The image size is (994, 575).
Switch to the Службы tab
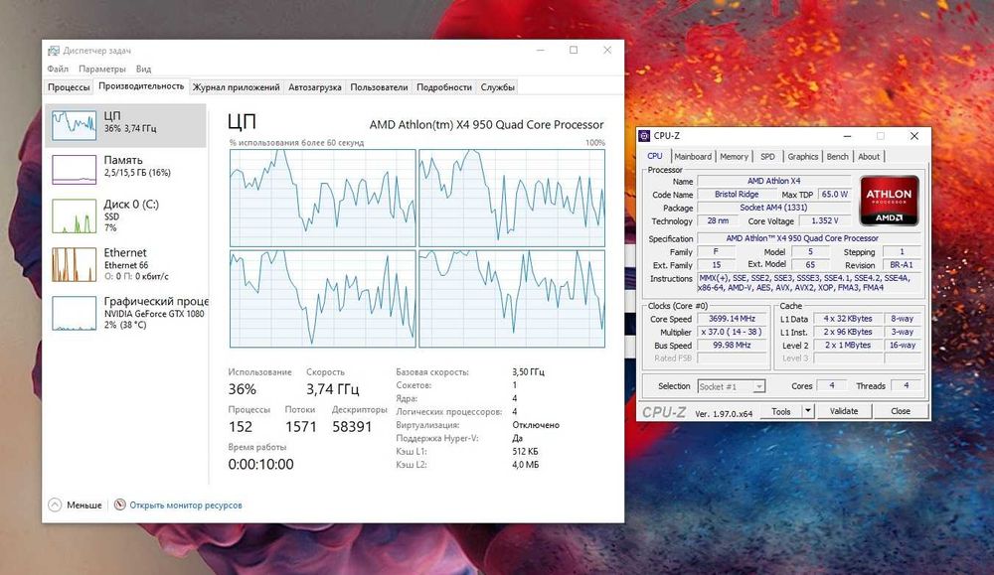498,87
